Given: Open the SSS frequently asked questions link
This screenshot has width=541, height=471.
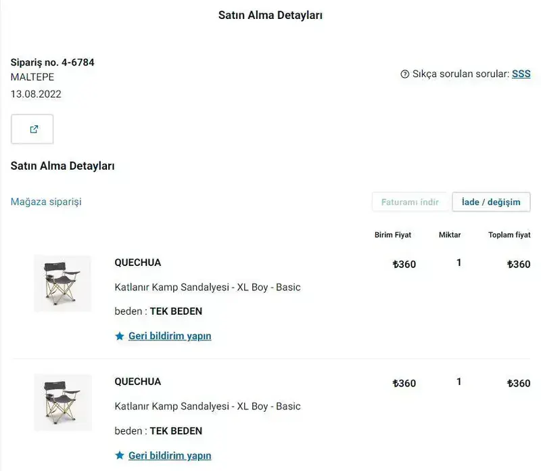Looking at the screenshot, I should (521, 74).
